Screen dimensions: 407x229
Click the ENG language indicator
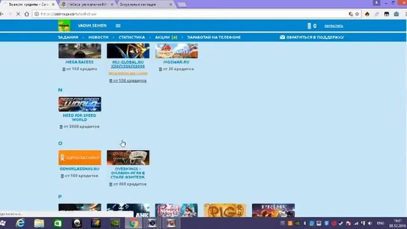(380, 223)
